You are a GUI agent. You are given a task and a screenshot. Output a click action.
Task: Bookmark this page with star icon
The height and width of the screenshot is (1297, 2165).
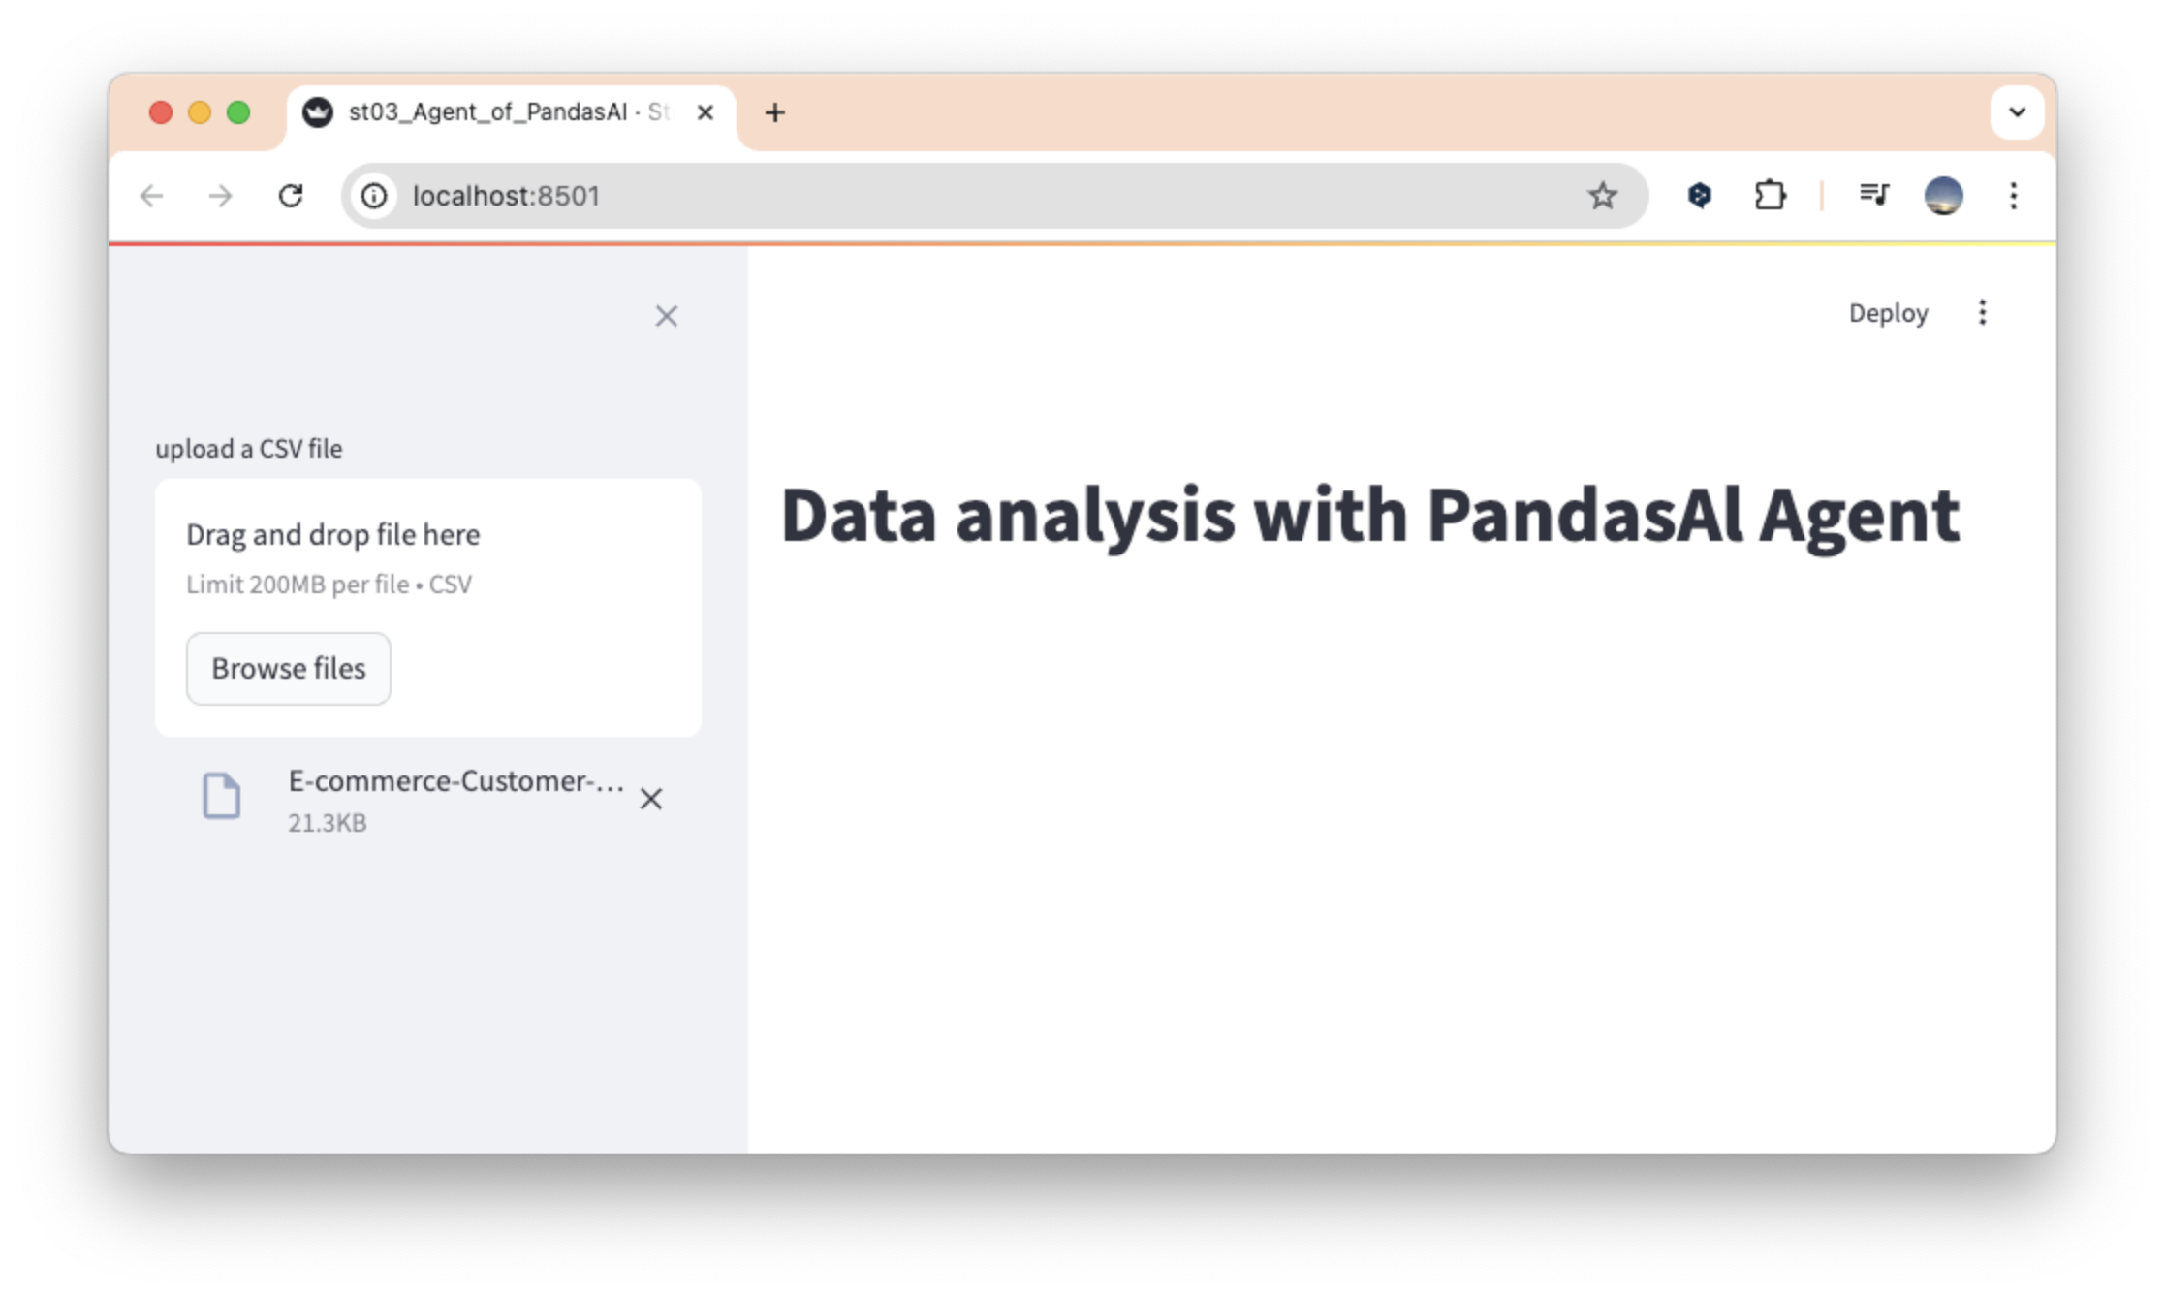coord(1602,196)
